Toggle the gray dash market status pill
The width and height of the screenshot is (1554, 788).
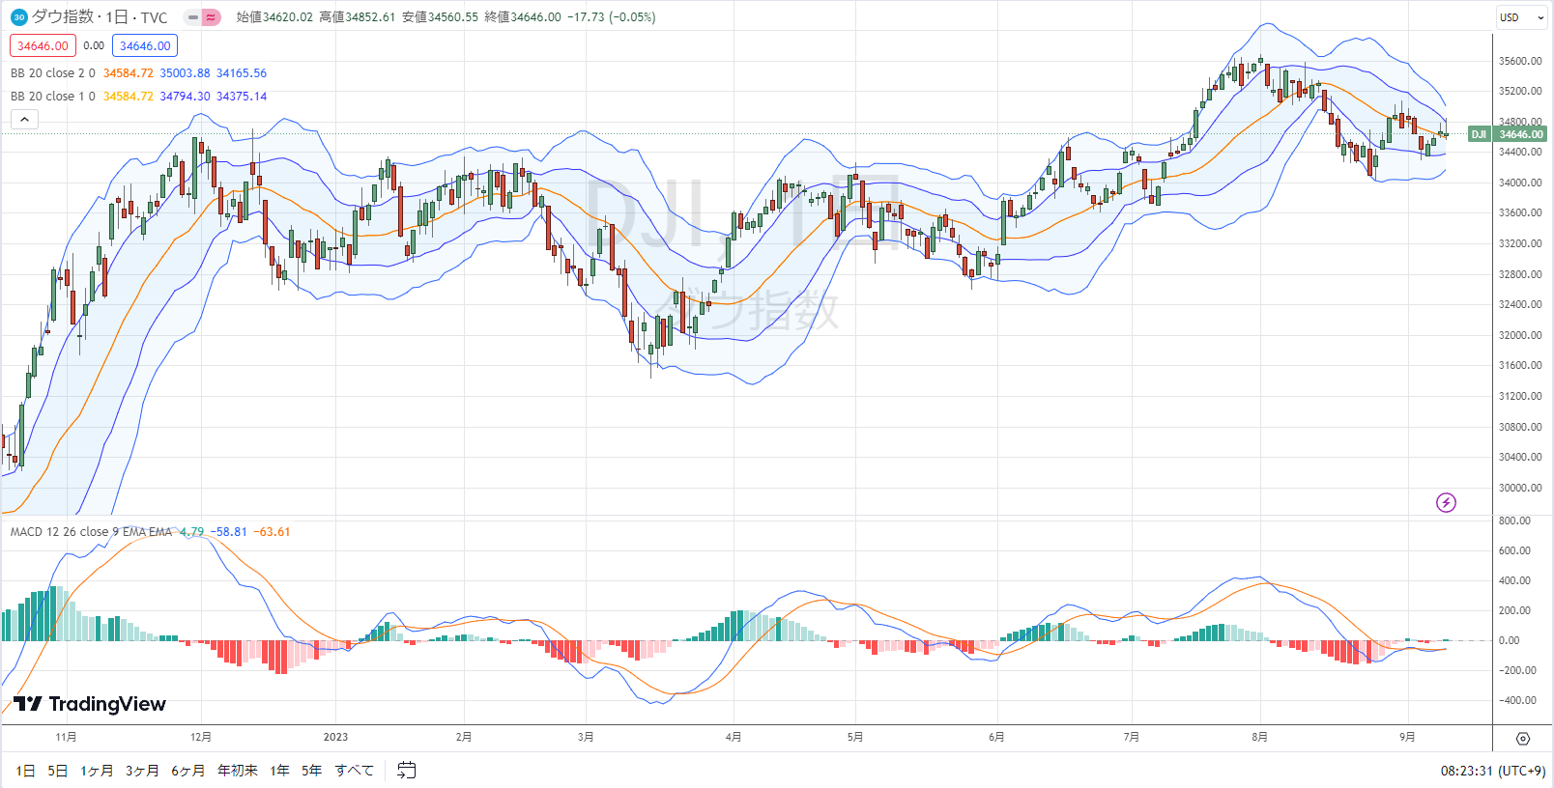click(193, 17)
